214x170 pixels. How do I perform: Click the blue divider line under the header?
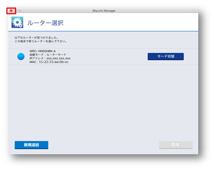click(103, 31)
